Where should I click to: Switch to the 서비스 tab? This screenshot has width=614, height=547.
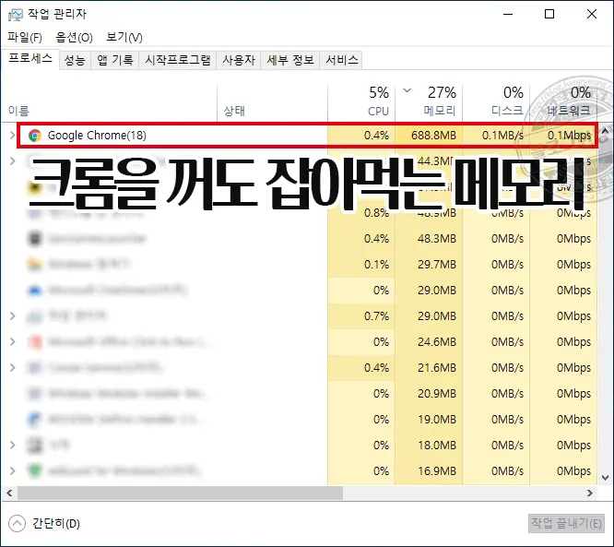[x=341, y=60]
